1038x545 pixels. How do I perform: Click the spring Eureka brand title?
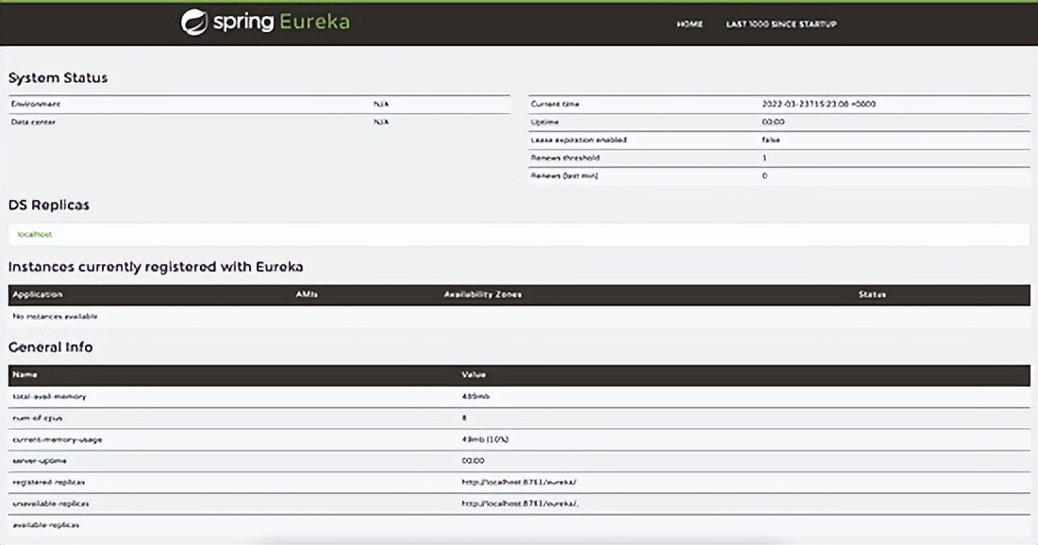tap(281, 22)
